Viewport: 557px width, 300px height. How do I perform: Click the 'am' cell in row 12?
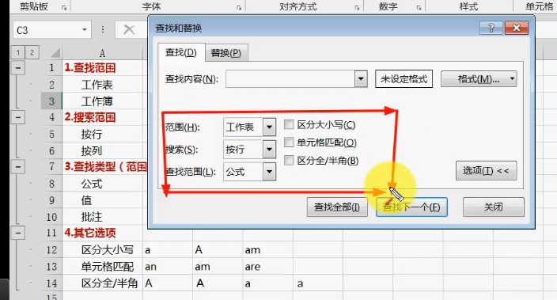[x=268, y=250]
